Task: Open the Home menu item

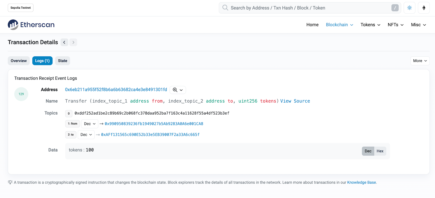Action: pos(312,25)
